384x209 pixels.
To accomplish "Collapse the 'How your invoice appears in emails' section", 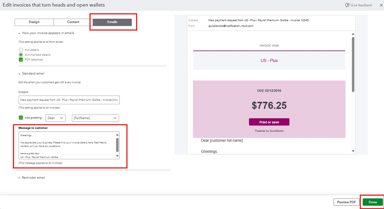I will coord(19,33).
